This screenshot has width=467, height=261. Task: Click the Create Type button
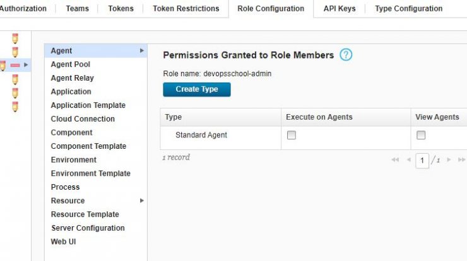[197, 90]
